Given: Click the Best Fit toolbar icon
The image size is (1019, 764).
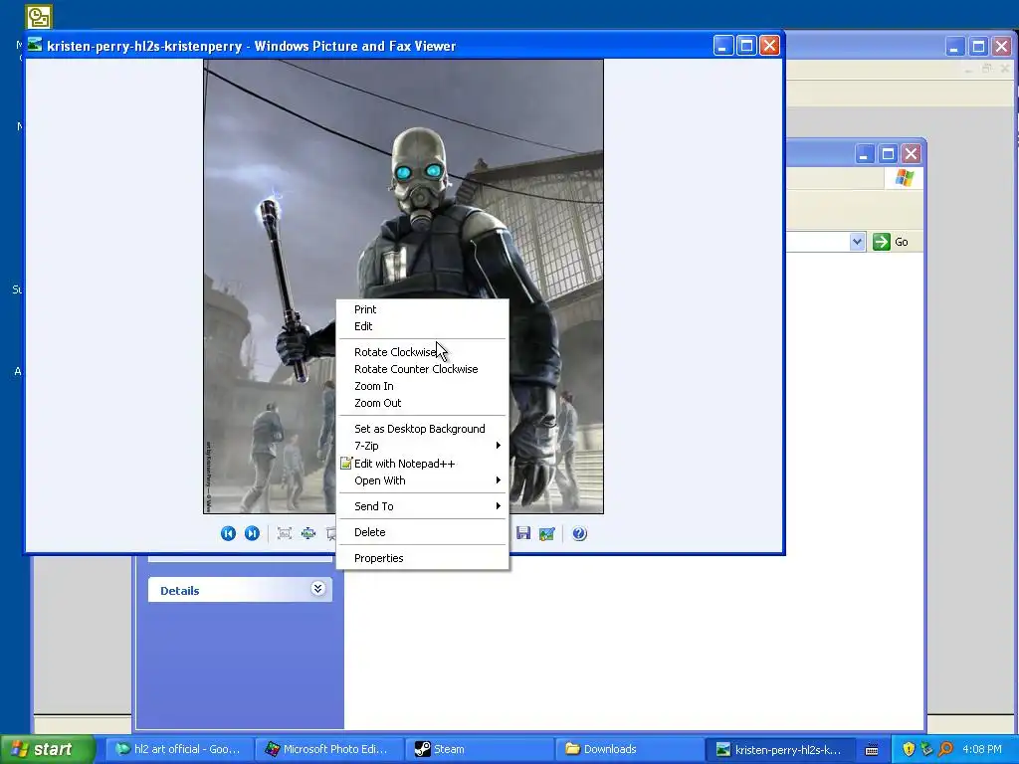Looking at the screenshot, I should (284, 533).
